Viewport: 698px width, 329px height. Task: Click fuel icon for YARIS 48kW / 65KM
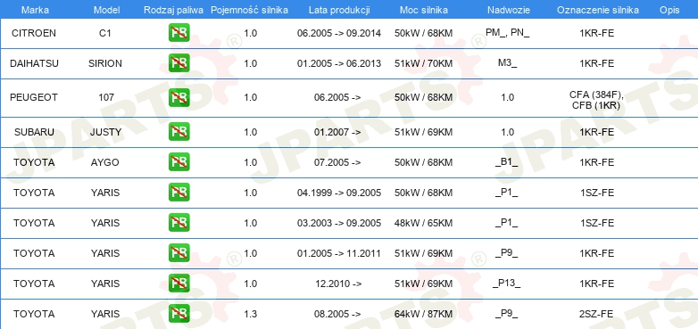tap(179, 222)
